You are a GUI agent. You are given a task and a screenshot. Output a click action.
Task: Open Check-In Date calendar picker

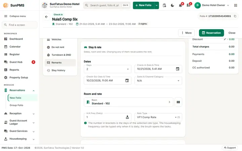pos(178,69)
